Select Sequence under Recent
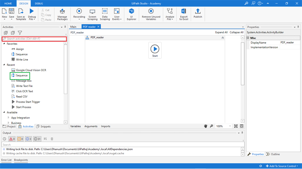The width and height of the screenshot is (302, 169). (x=20, y=76)
